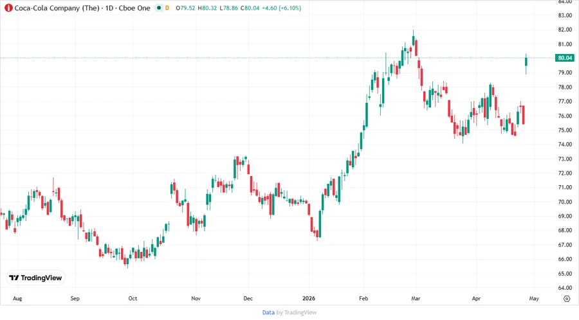The width and height of the screenshot is (579, 320).
Task: Click the 72.00 price axis label
Action: point(565,173)
